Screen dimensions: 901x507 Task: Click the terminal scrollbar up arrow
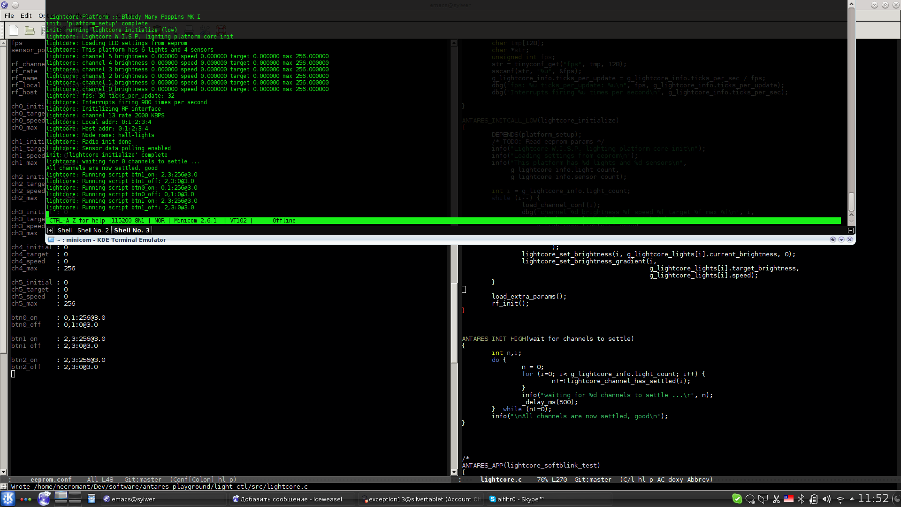click(x=851, y=4)
